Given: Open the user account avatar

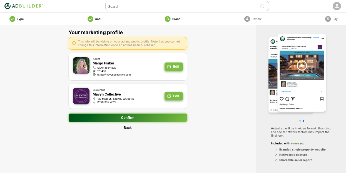Looking at the screenshot, I should (x=337, y=6).
